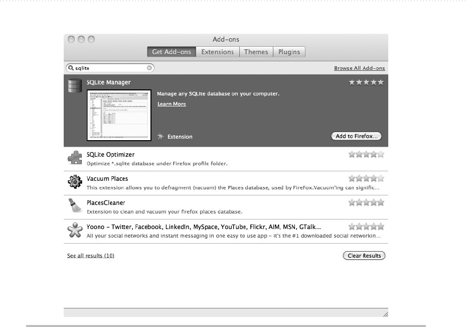This screenshot has width=466, height=327.
Task: Open the Extensions tab
Action: 218,52
